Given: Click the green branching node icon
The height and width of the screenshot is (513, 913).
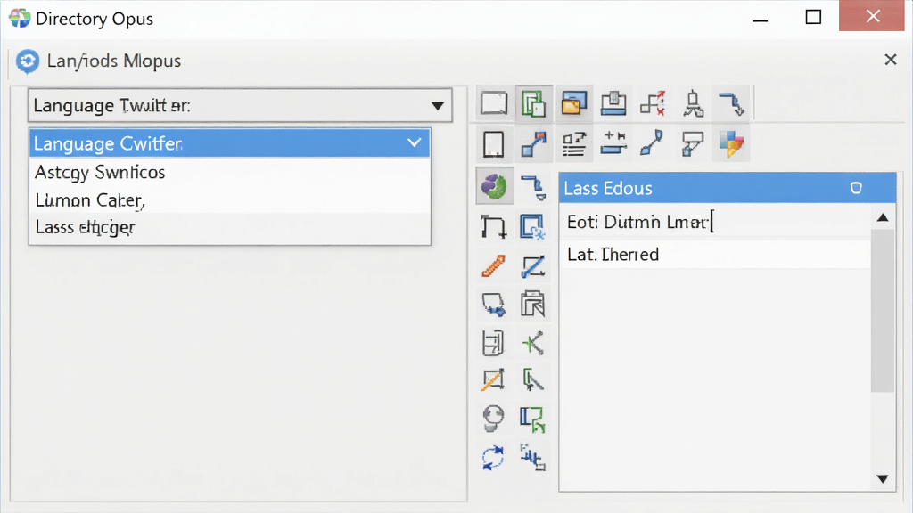Looking at the screenshot, I should (x=533, y=343).
